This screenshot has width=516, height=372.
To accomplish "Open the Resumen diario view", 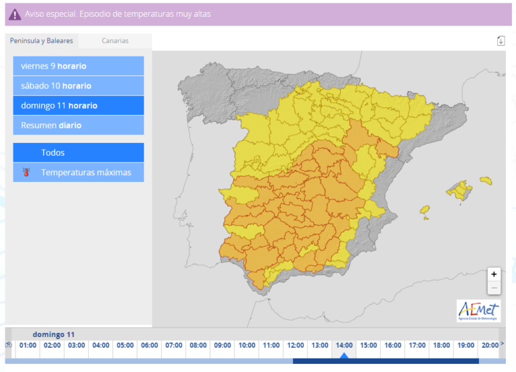I will click(79, 125).
